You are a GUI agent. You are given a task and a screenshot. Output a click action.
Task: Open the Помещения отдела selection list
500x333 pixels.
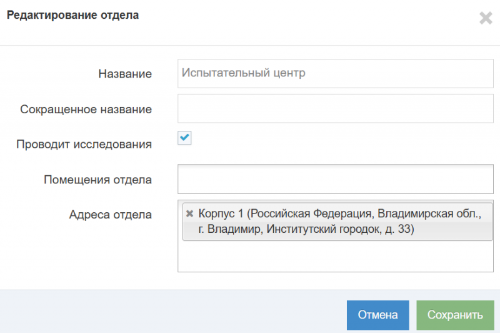(336, 180)
